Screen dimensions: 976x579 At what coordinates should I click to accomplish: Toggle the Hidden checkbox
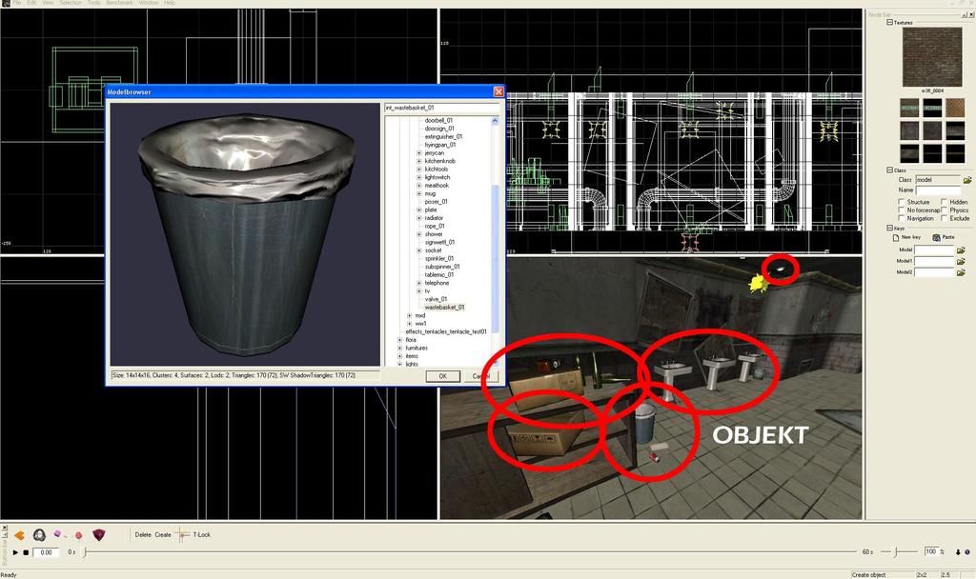[945, 202]
